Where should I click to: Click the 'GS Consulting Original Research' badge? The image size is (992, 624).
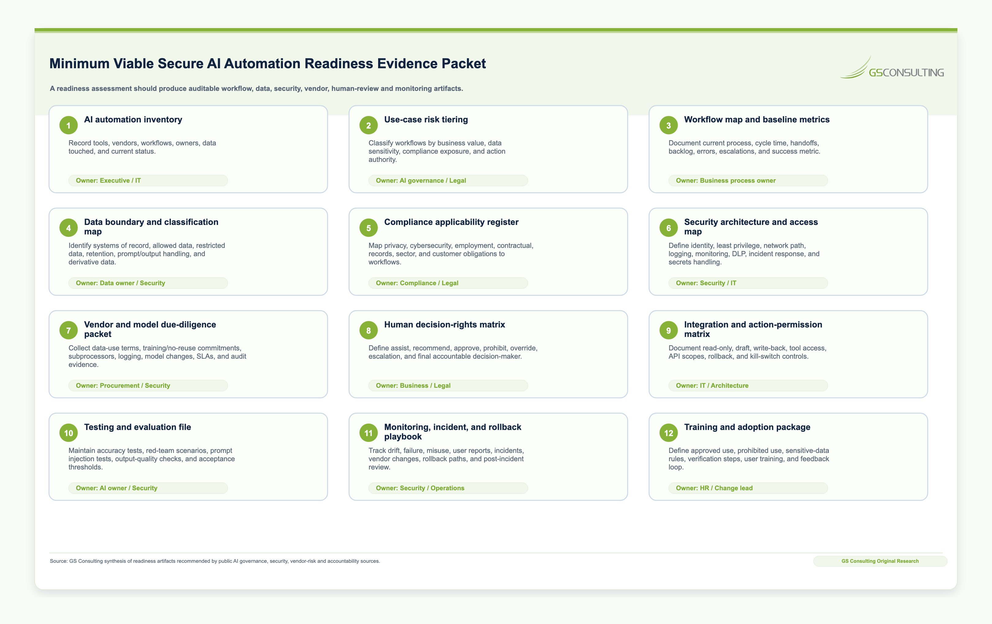(x=880, y=561)
